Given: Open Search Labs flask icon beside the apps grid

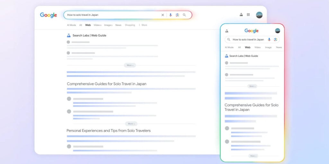Looking at the screenshot, I should [x=241, y=15].
